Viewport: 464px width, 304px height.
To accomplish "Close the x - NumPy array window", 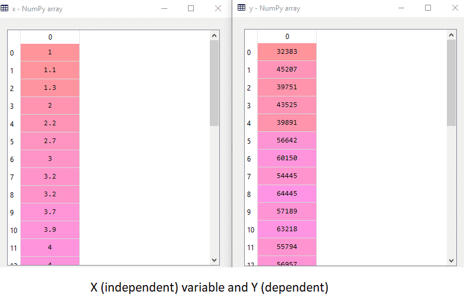I will click(218, 8).
